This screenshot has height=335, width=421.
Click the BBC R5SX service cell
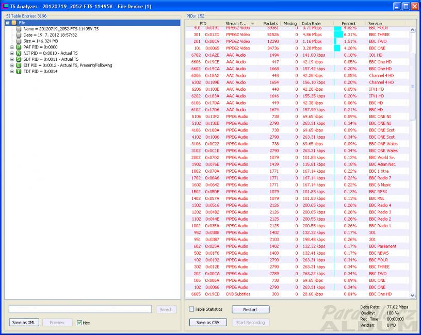(378, 192)
